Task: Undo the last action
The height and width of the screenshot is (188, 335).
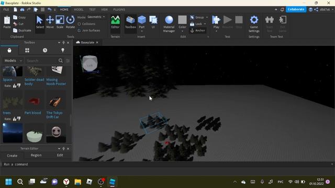Action: click(x=49, y=9)
